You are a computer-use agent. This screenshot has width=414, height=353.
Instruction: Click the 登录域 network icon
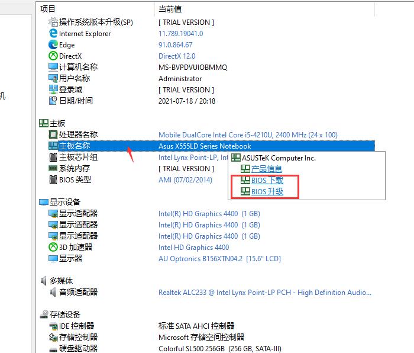click(53, 89)
